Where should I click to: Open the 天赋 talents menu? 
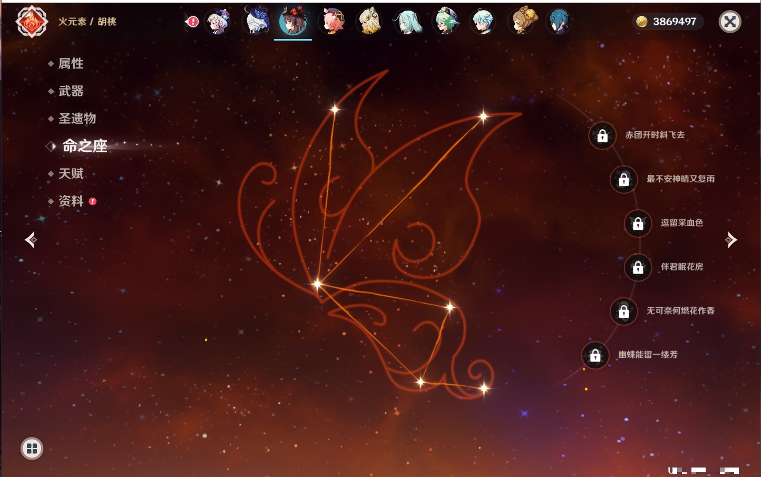pyautogui.click(x=71, y=173)
